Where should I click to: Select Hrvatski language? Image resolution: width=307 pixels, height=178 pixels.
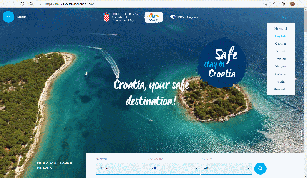coord(281,29)
